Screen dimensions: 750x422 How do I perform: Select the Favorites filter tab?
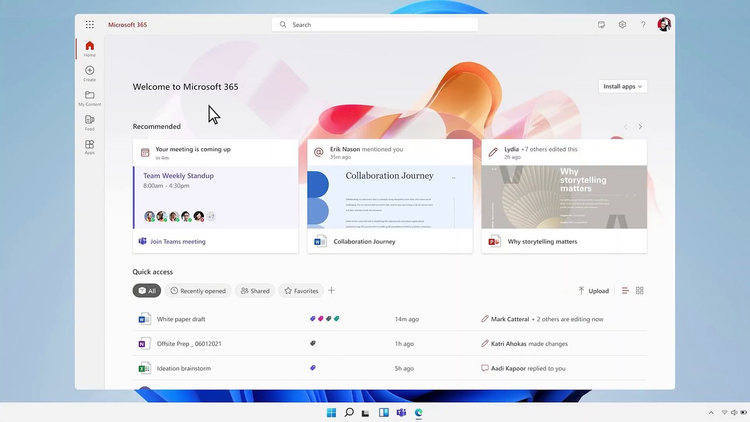click(301, 291)
